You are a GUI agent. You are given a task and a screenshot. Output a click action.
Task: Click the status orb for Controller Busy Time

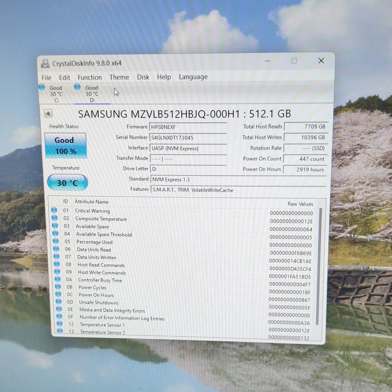[58, 279]
